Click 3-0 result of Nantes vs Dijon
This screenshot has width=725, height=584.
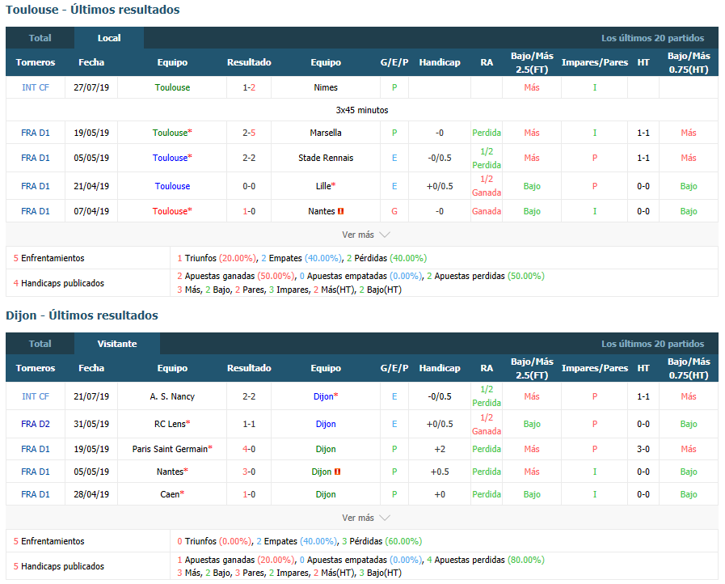pos(249,472)
